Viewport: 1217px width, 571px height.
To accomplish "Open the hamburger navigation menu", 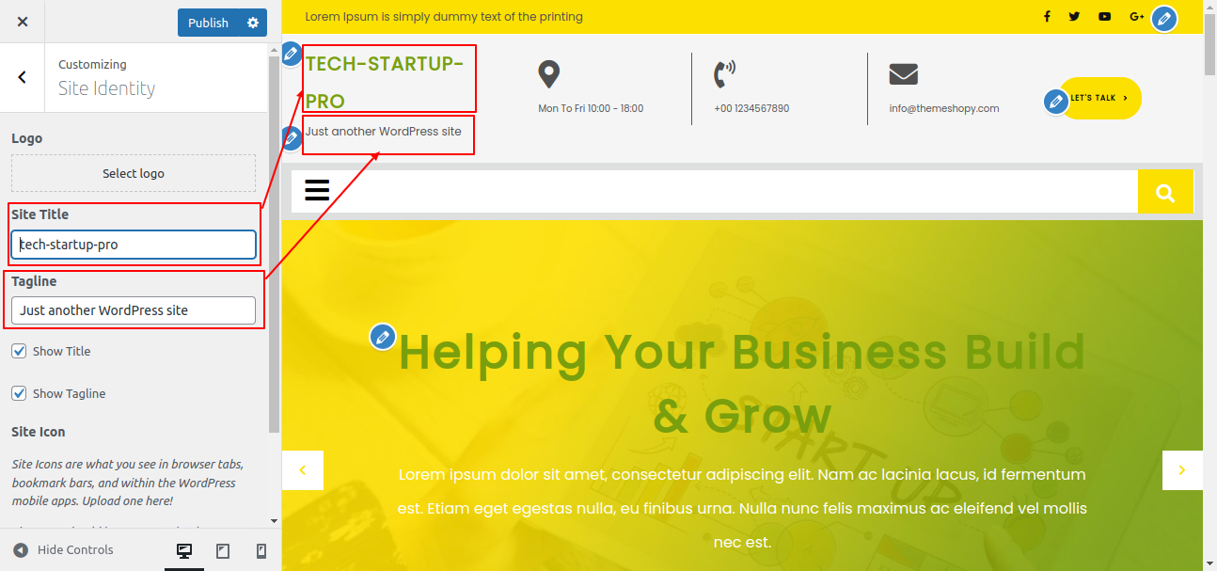I will pyautogui.click(x=317, y=190).
